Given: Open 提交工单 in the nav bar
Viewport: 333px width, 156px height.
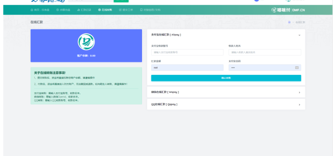Looking at the screenshot, I should tap(126, 10).
